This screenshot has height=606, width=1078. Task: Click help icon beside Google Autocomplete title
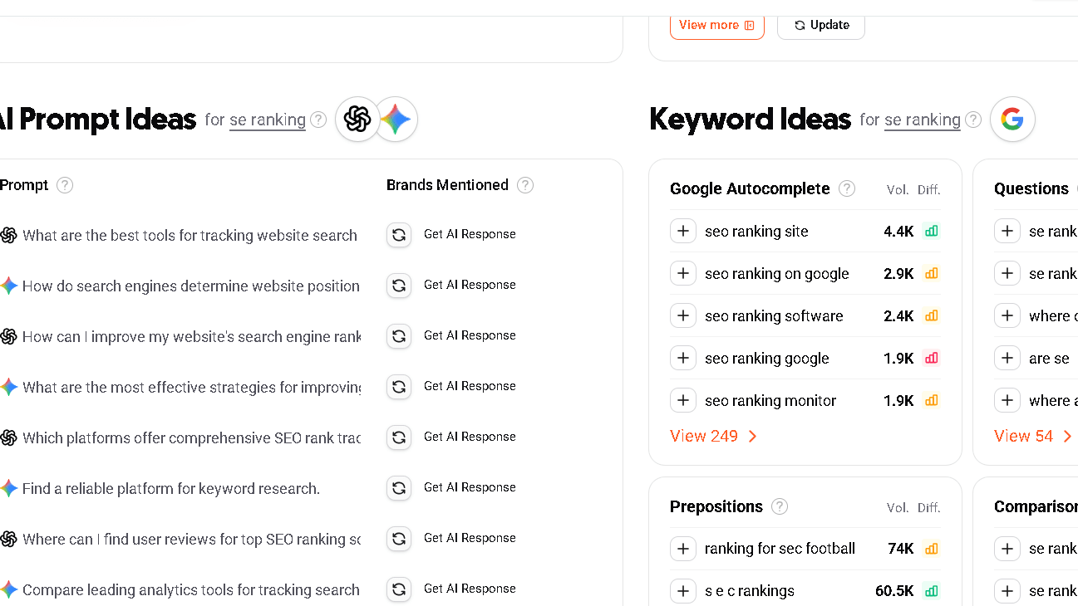click(847, 188)
